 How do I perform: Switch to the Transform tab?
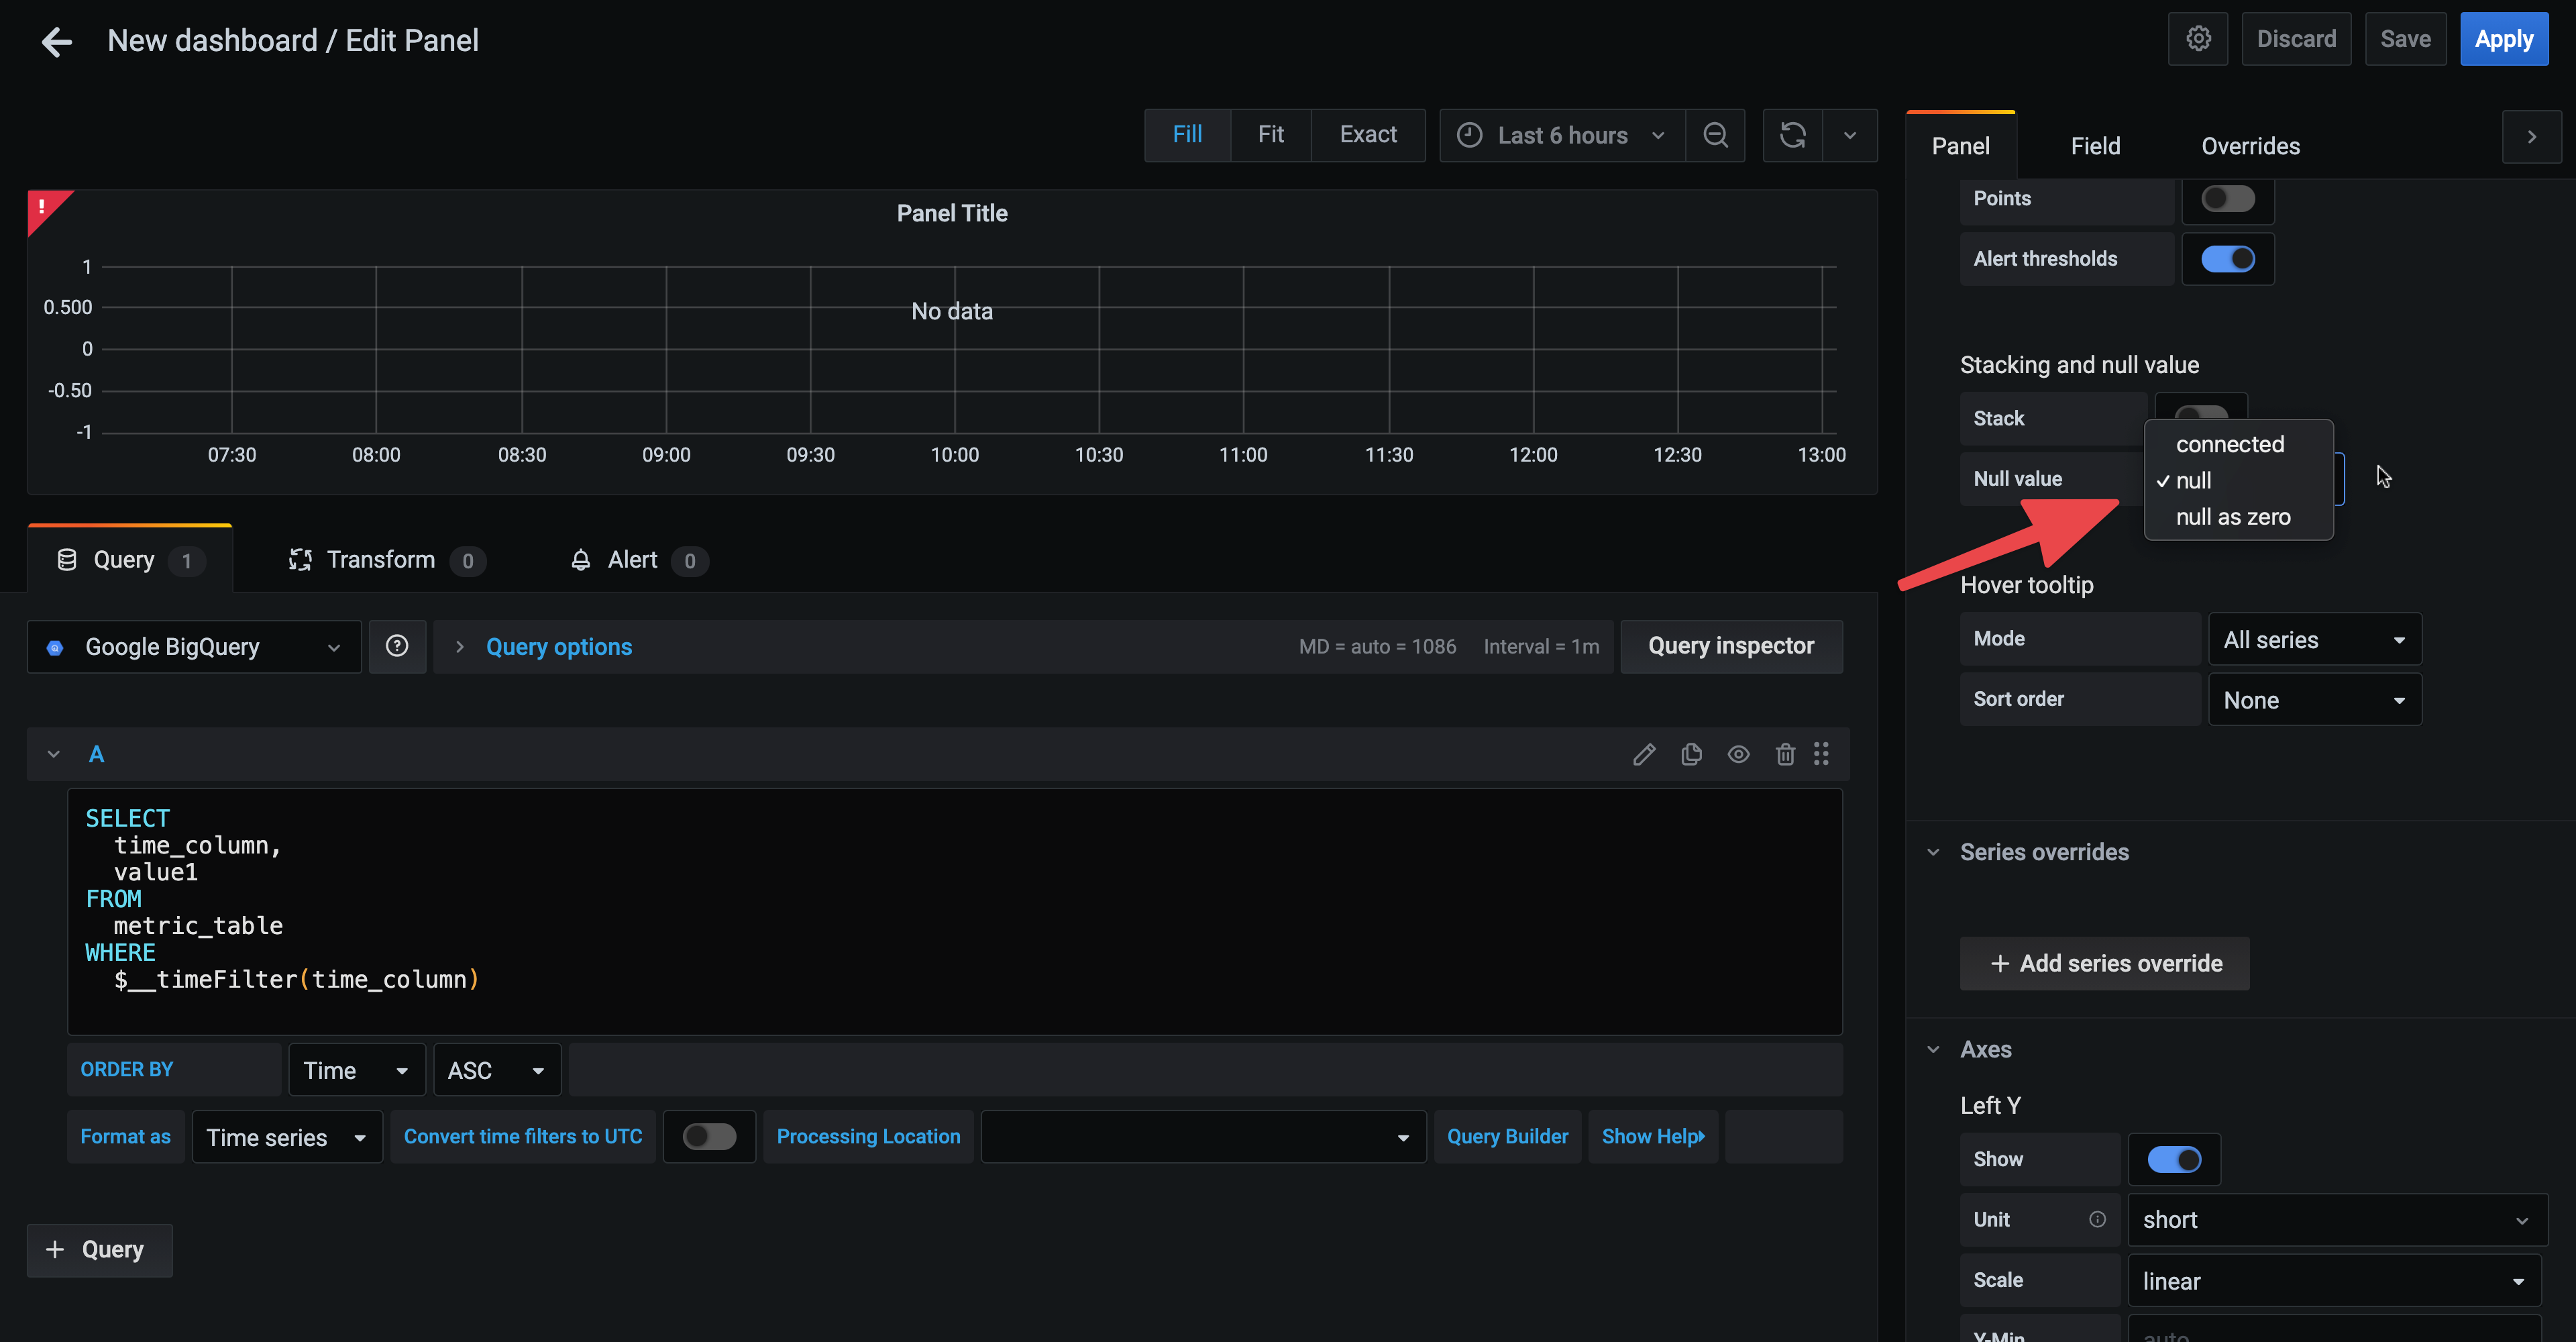coord(381,560)
